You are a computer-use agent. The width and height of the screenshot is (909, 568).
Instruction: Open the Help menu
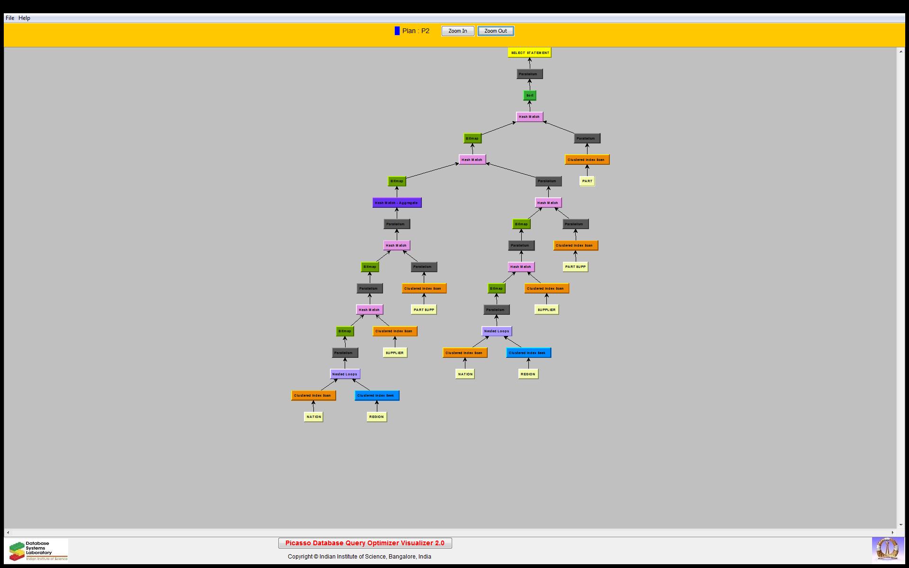(24, 18)
